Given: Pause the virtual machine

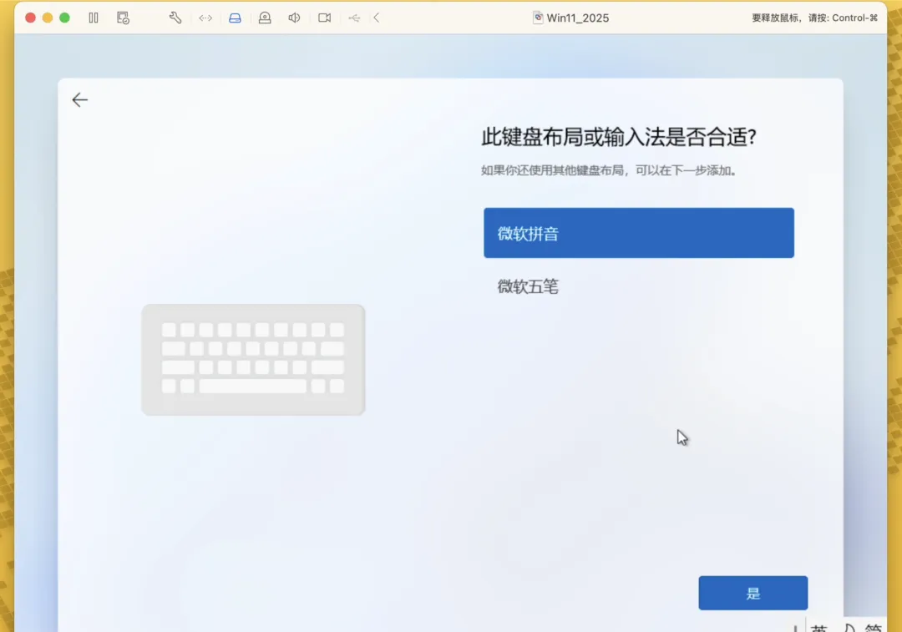Looking at the screenshot, I should (94, 18).
